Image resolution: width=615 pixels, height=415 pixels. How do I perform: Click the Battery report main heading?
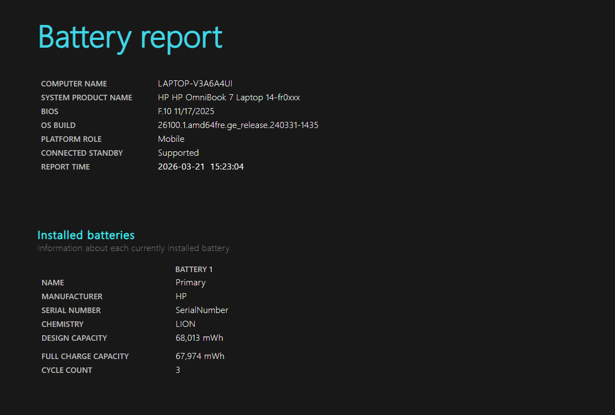(130, 37)
